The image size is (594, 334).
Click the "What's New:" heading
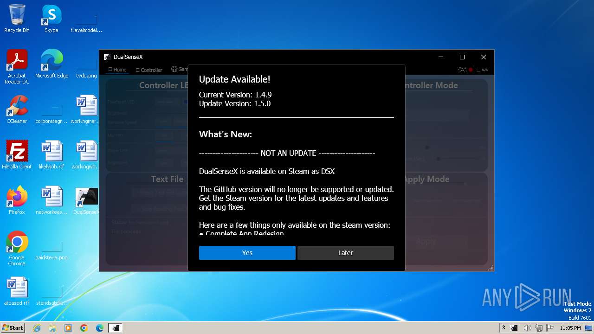226,135
